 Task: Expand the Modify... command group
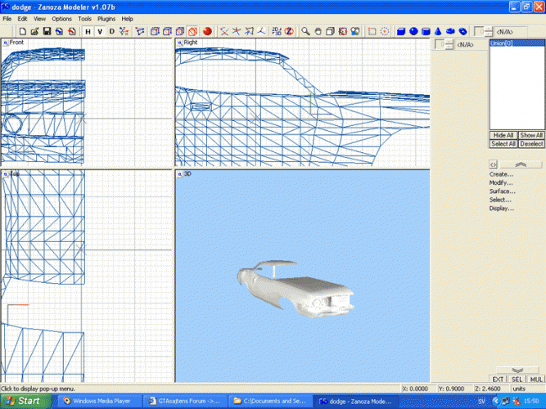501,182
